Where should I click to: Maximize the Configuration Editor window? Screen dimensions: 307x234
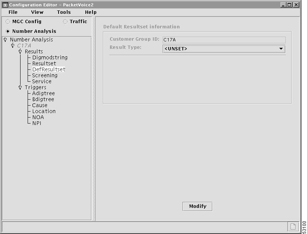289,5
